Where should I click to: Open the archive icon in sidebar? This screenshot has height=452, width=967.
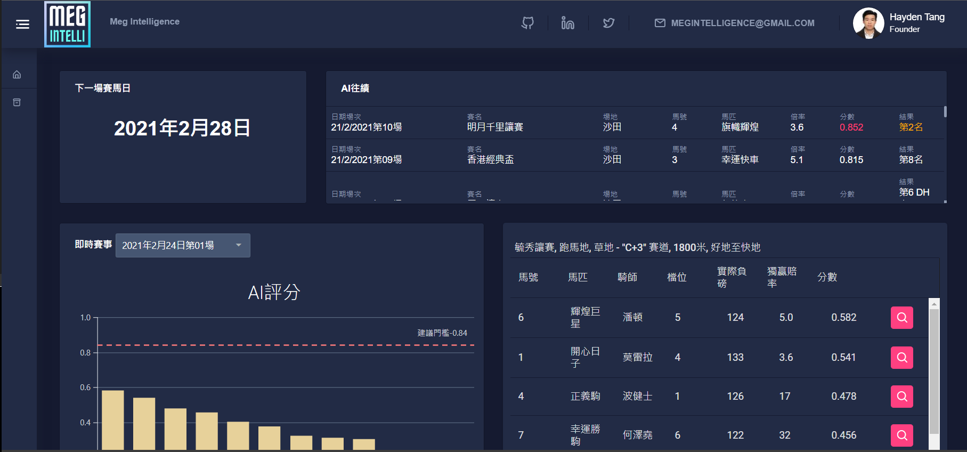tap(17, 102)
